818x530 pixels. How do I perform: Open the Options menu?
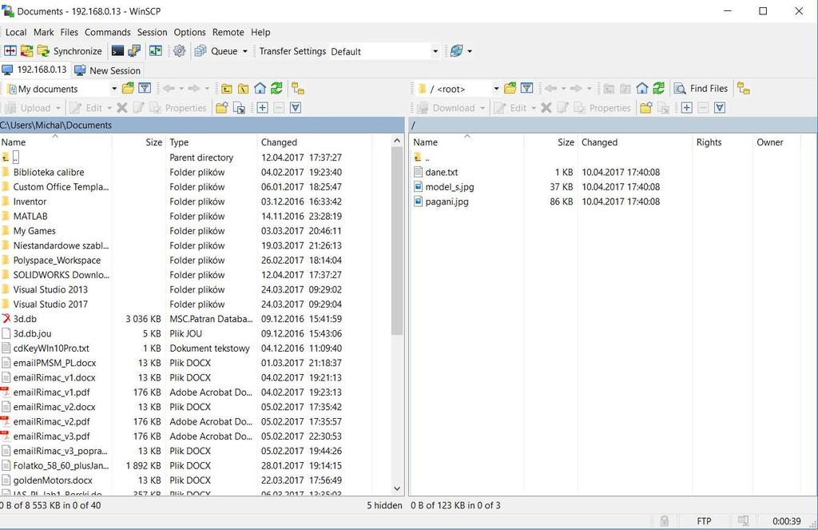(x=189, y=32)
